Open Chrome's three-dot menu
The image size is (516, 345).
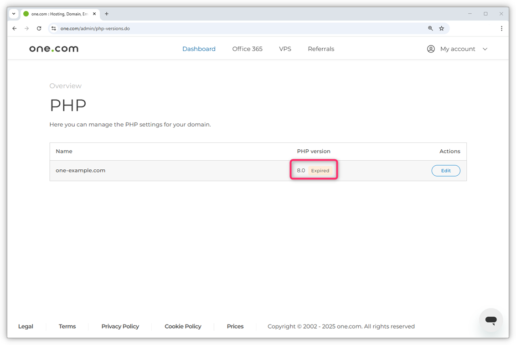click(x=501, y=28)
